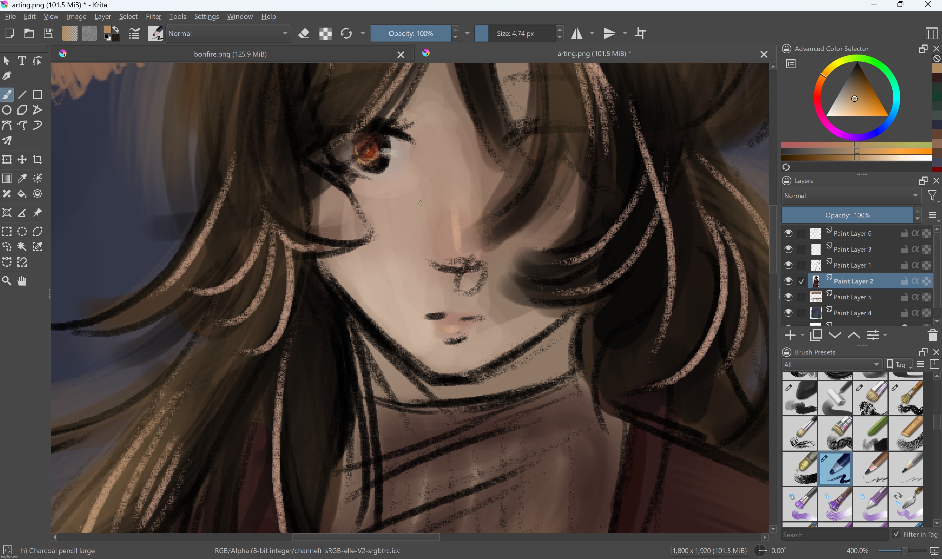Open the brush blending mode dropdown
Screen dimensions: 942x559
[228, 34]
